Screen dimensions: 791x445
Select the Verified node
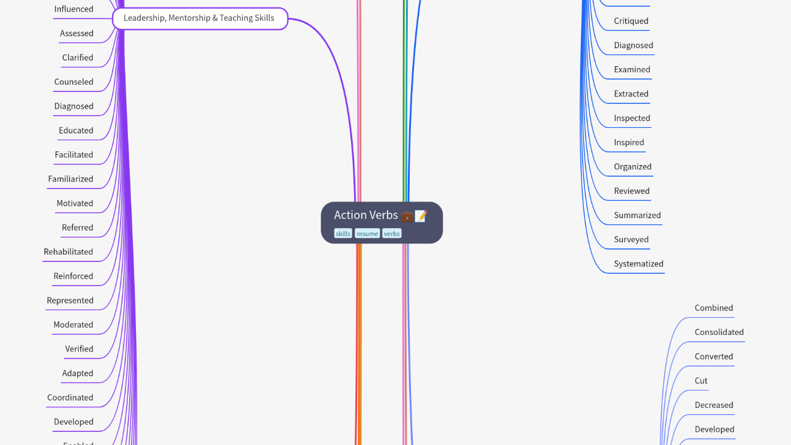pyautogui.click(x=79, y=349)
